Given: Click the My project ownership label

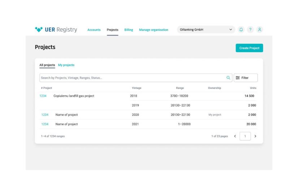Looking at the screenshot, I should point(215,115).
